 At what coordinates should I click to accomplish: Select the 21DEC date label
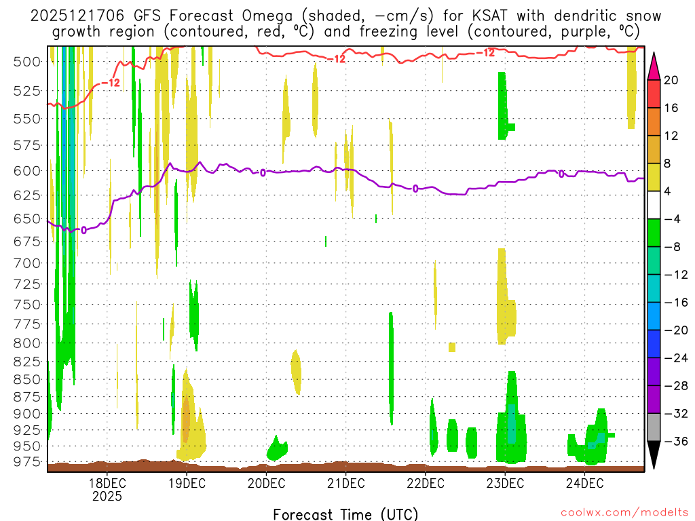[x=345, y=483]
